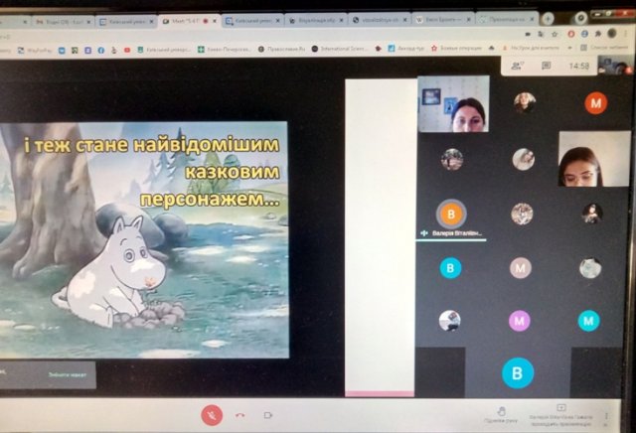Open a new tab with the plus button
Screen dimensions: 636x433
pyautogui.click(x=548, y=18)
